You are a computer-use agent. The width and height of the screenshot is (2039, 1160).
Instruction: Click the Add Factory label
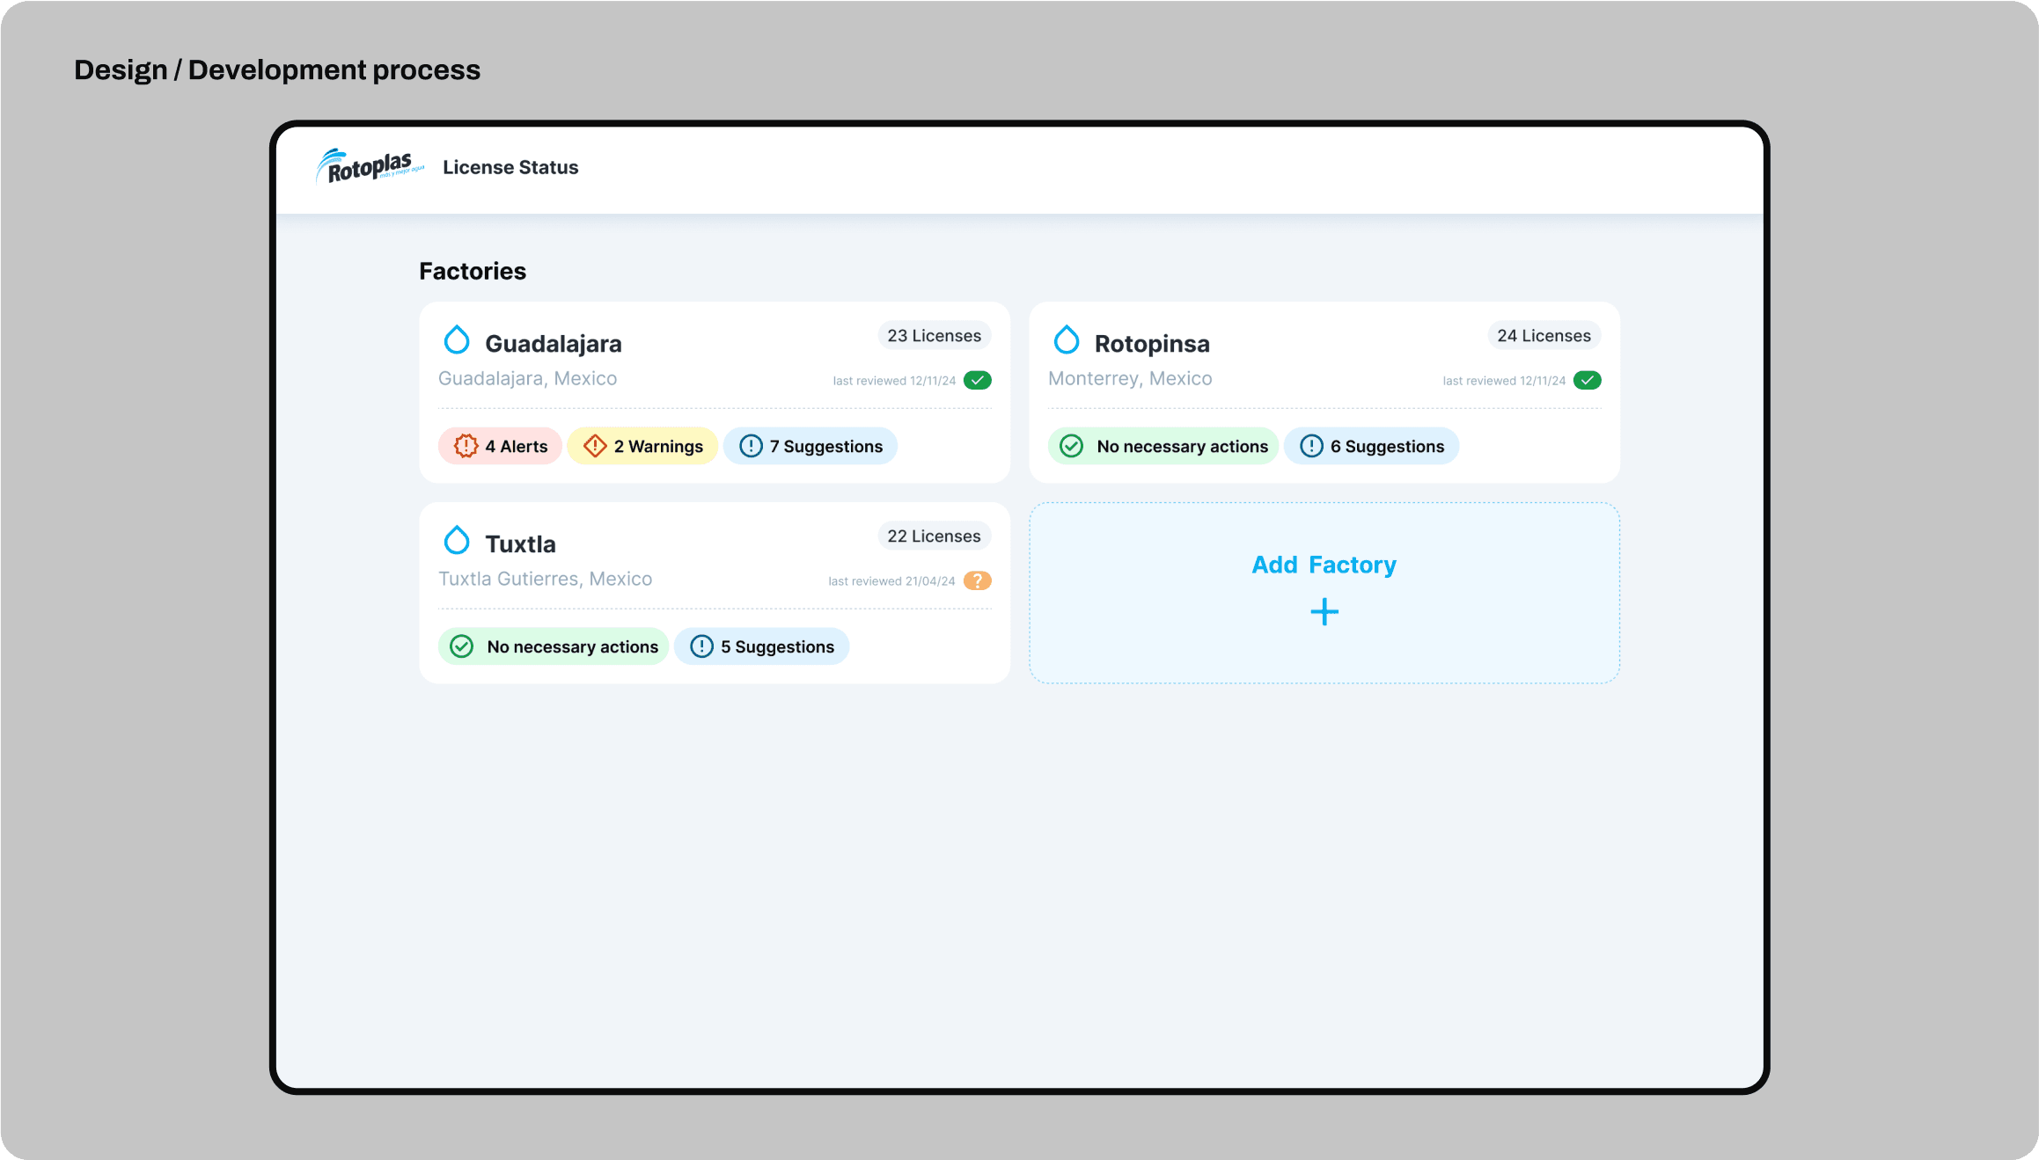tap(1324, 565)
